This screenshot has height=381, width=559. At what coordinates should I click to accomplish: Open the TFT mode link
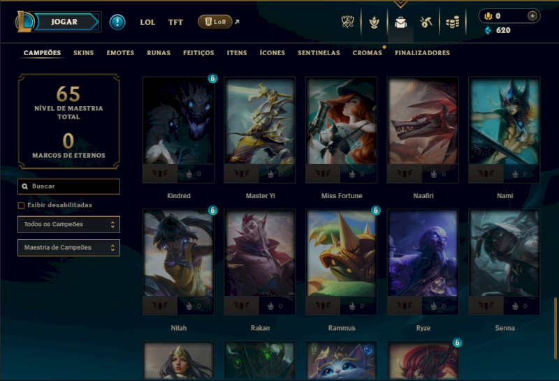pos(175,22)
